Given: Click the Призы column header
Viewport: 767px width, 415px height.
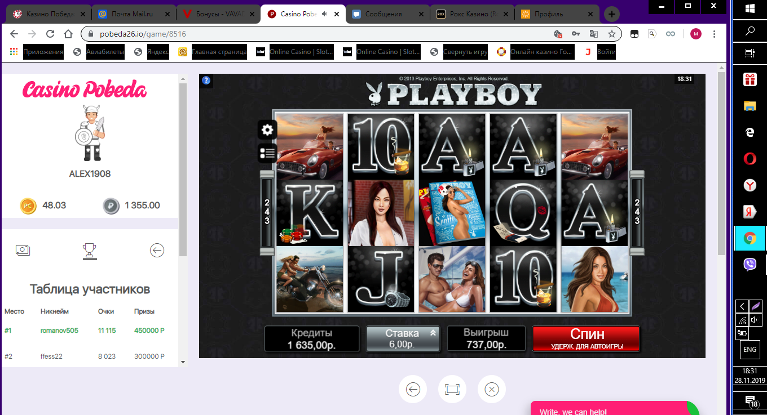Looking at the screenshot, I should coord(144,311).
